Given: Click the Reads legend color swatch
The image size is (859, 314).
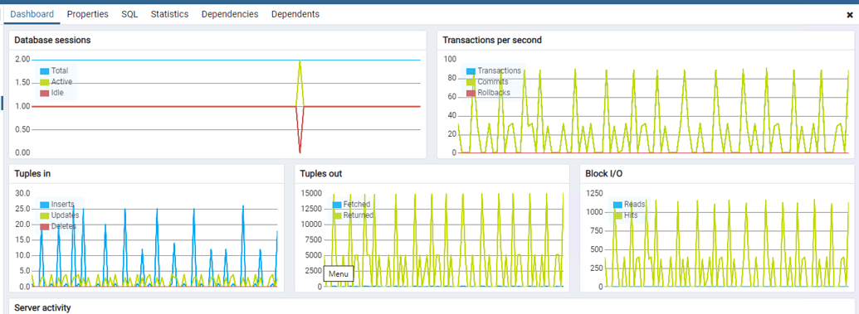Looking at the screenshot, I should 618,205.
